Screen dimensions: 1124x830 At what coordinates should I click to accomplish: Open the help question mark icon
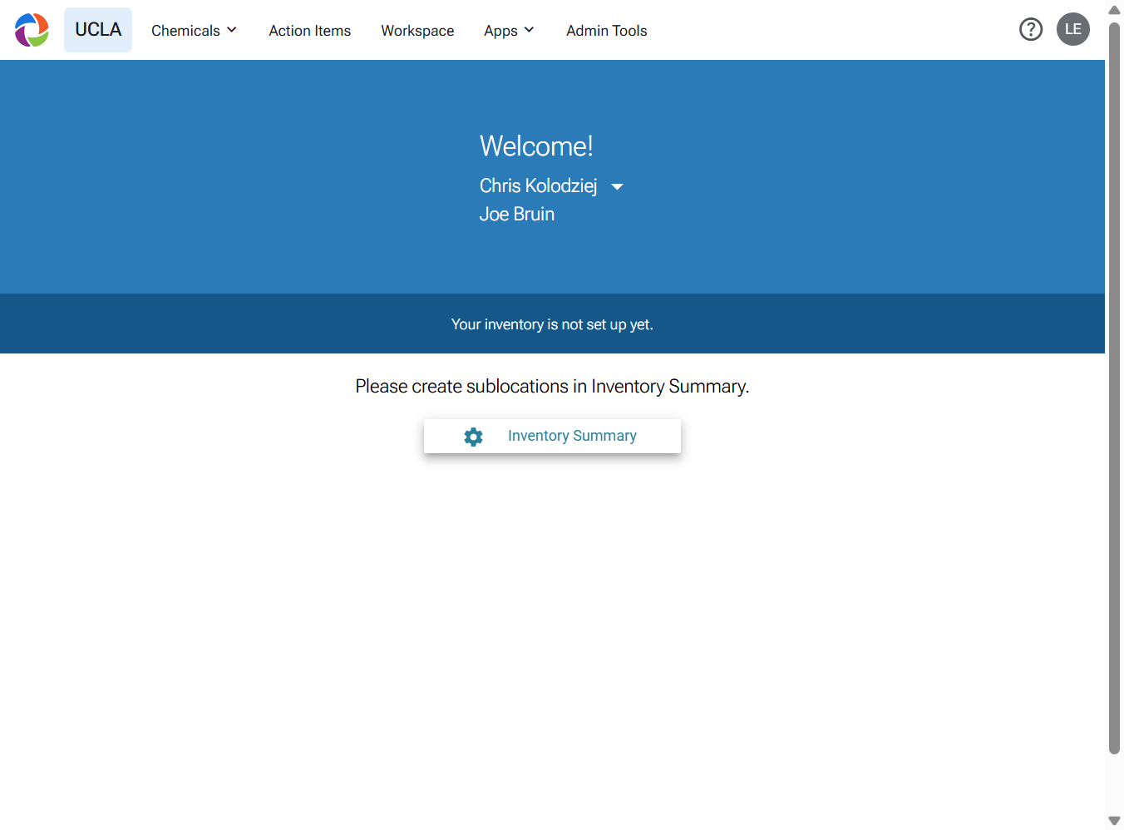[x=1031, y=30]
